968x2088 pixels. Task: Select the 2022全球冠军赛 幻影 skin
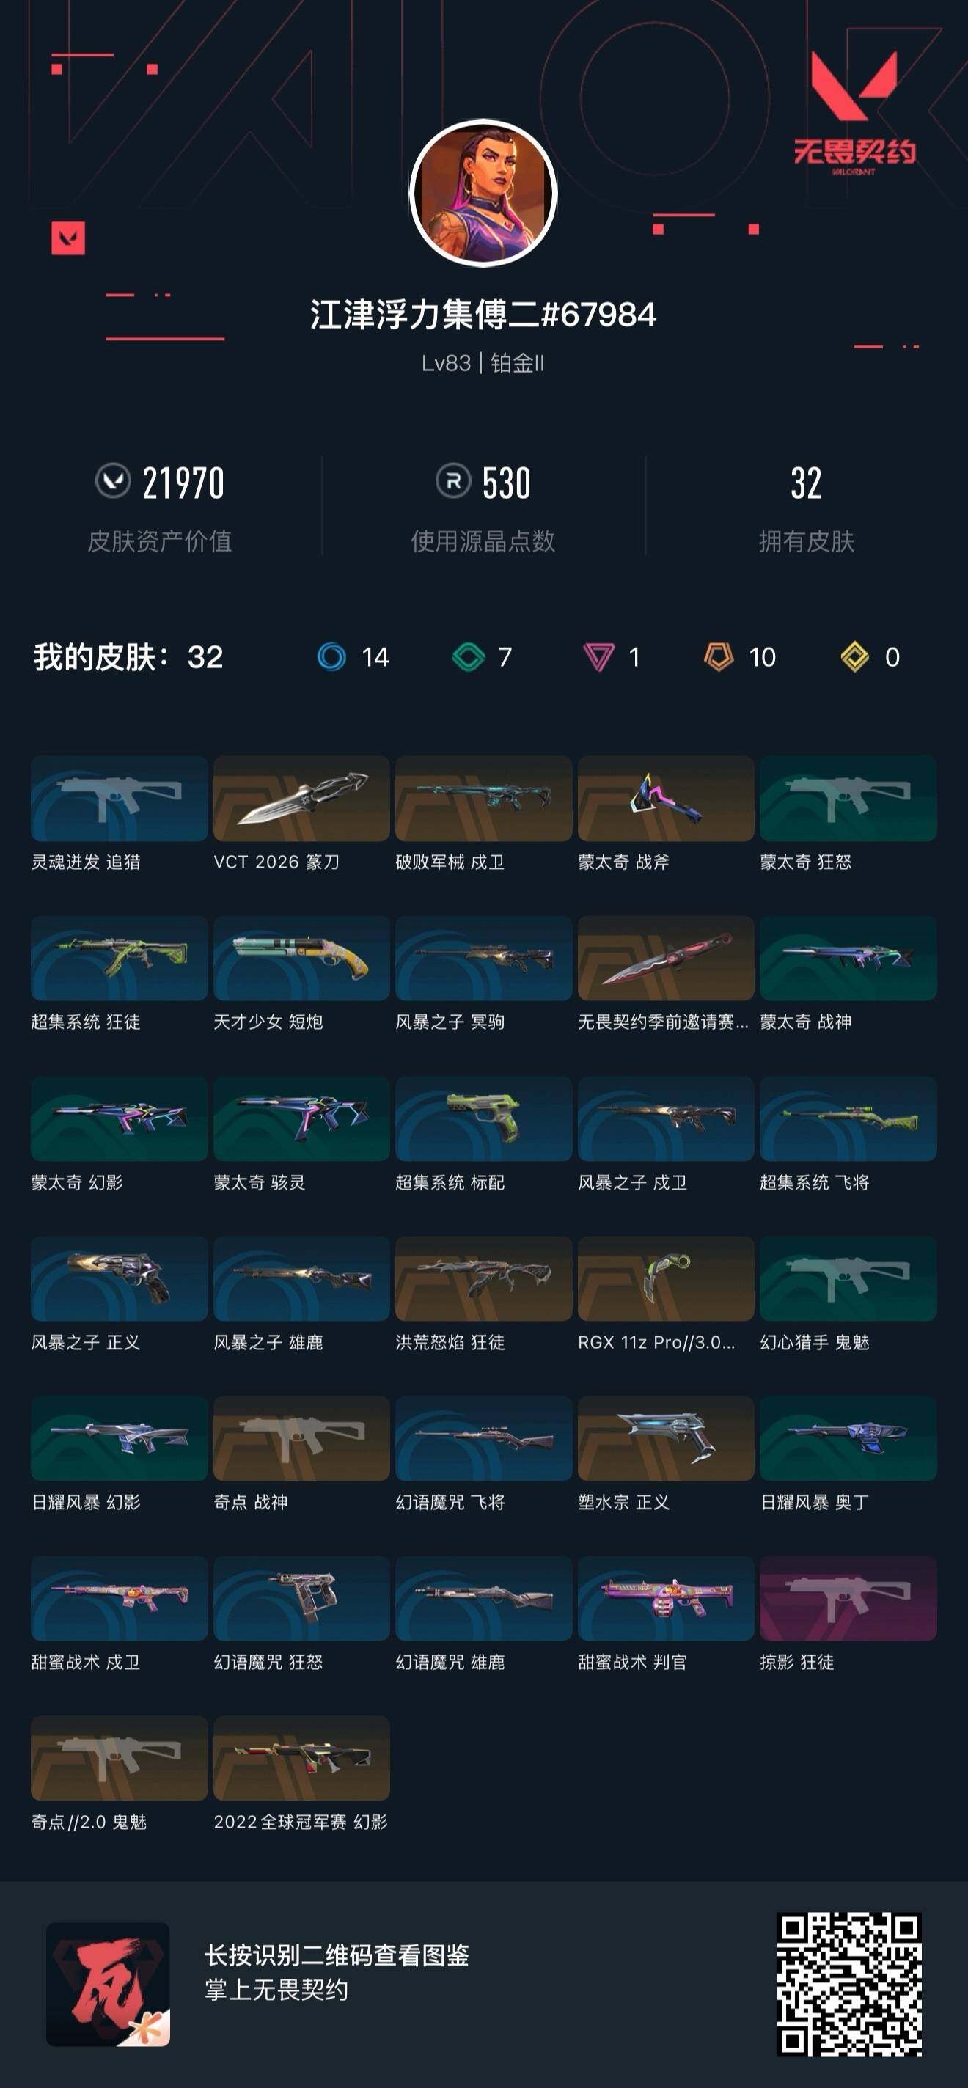[x=301, y=1758]
